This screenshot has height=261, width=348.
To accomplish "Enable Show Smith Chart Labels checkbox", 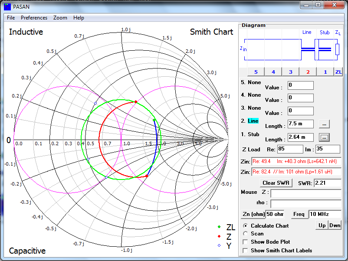I will 246,251.
